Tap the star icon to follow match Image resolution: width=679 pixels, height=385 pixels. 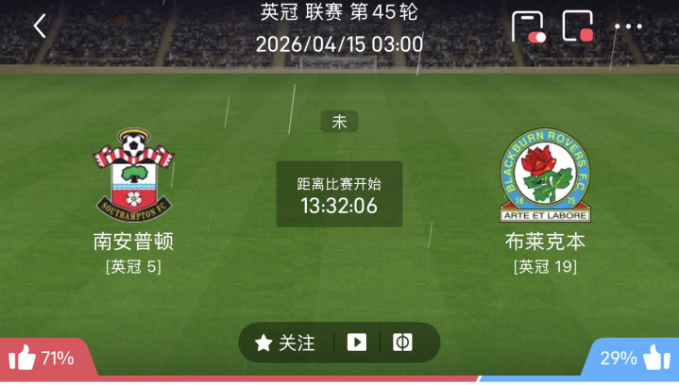click(263, 343)
